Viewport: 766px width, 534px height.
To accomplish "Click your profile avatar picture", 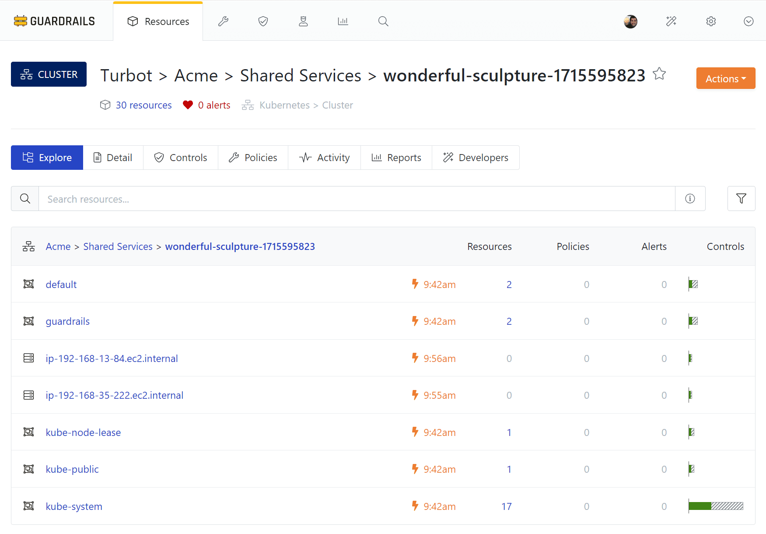I will 630,21.
